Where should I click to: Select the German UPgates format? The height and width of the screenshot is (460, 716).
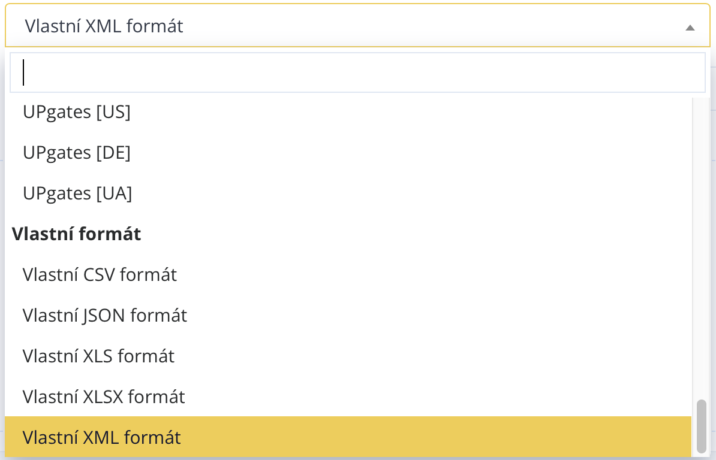coord(77,153)
